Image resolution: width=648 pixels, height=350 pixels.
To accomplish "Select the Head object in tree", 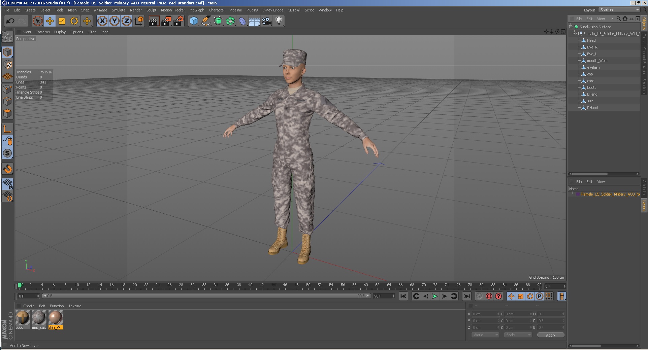I will click(591, 40).
